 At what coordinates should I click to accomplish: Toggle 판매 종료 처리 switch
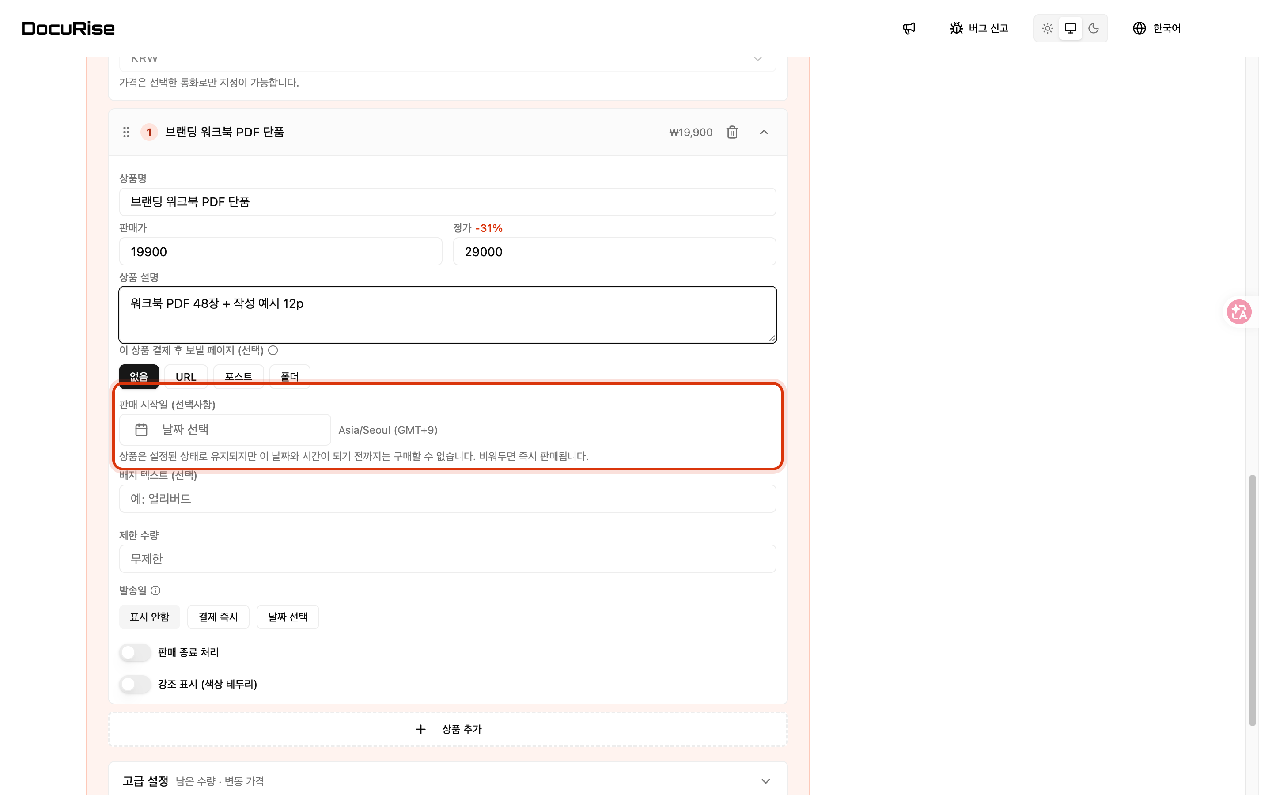click(x=135, y=652)
